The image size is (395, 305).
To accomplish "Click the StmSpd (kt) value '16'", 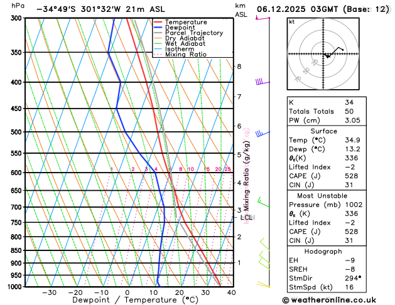I will [x=349, y=287].
